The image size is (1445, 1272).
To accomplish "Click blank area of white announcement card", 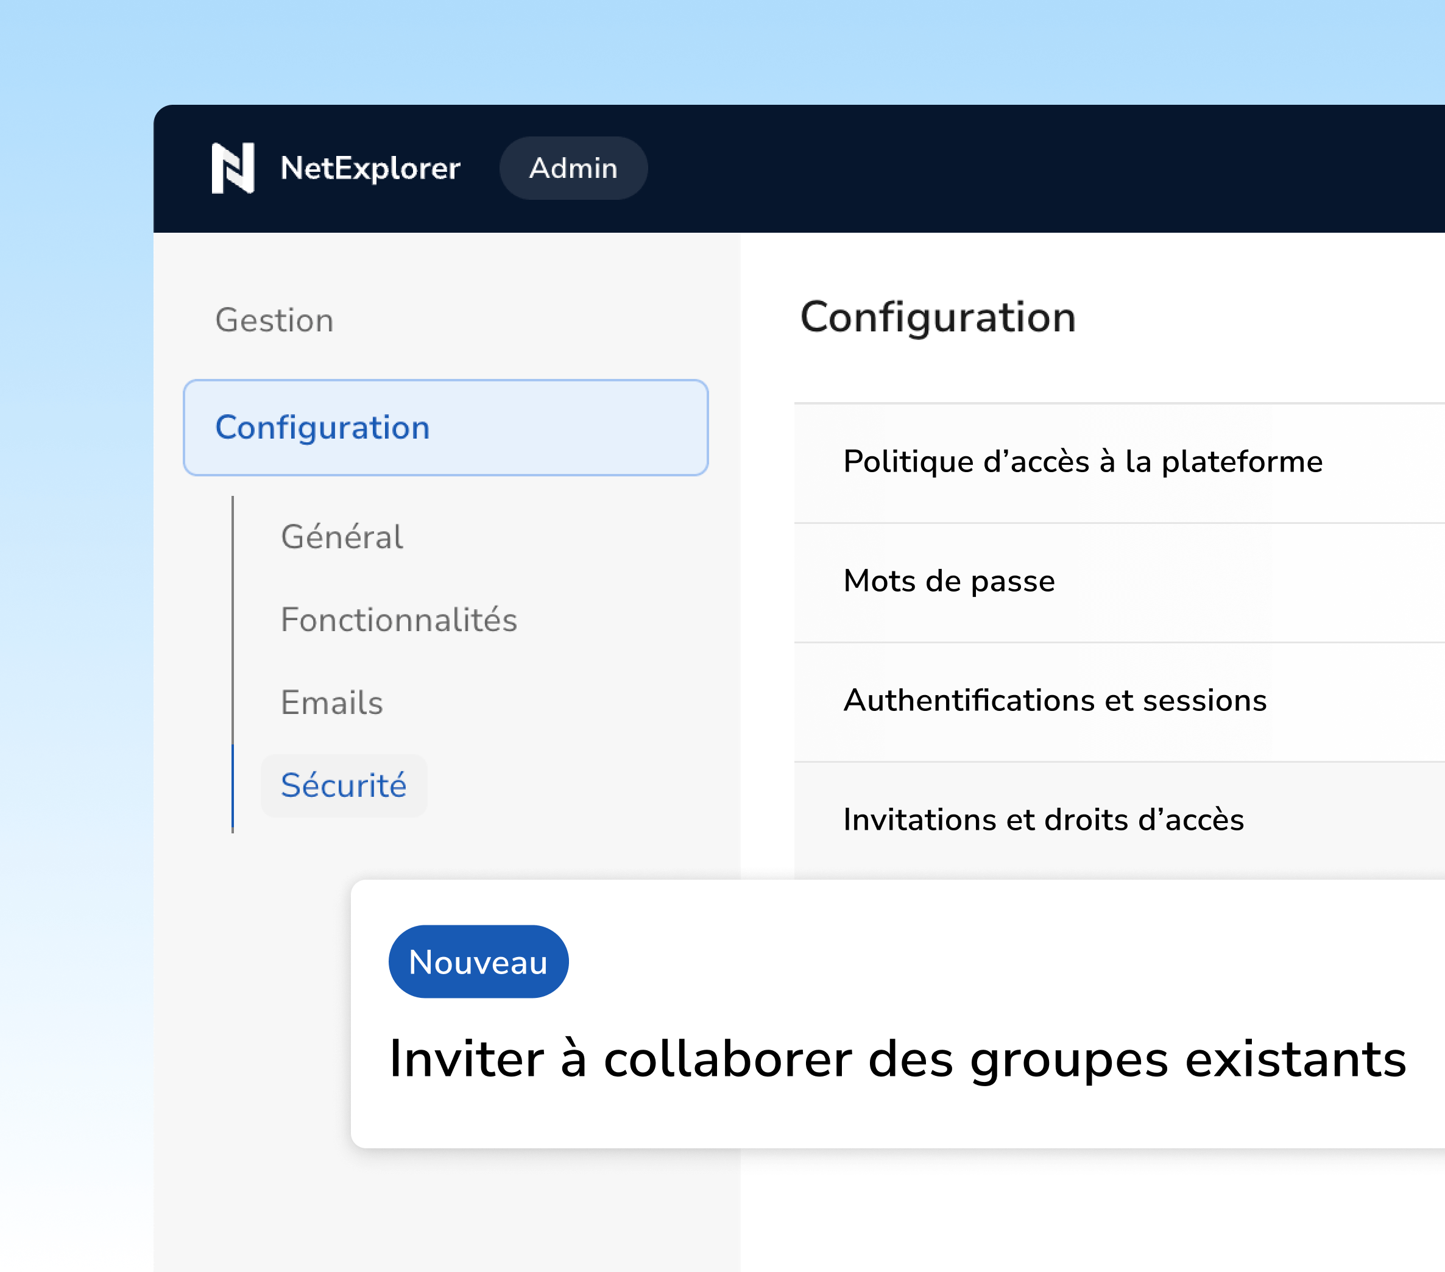I will [1061, 961].
